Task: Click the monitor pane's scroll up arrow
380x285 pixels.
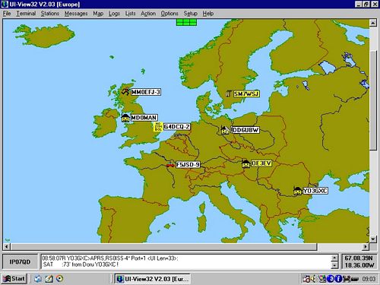Action: (334, 258)
